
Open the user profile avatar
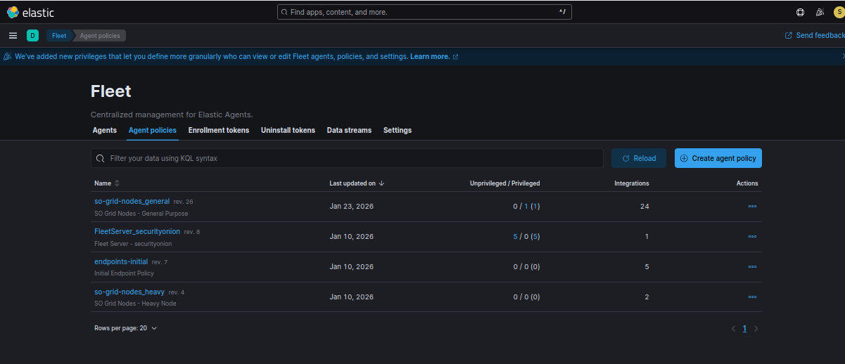coord(838,12)
